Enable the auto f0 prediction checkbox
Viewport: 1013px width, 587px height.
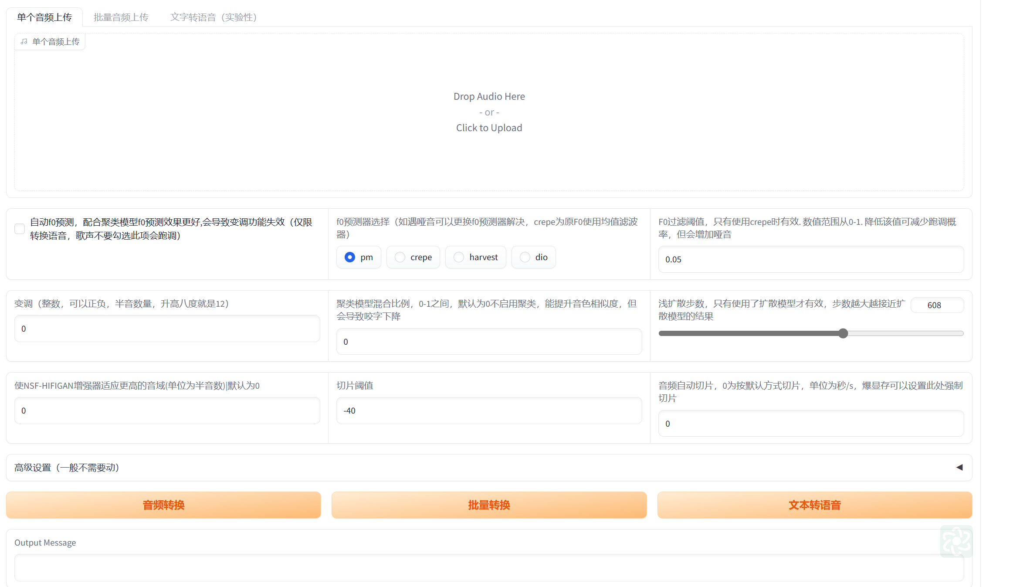[x=20, y=229]
